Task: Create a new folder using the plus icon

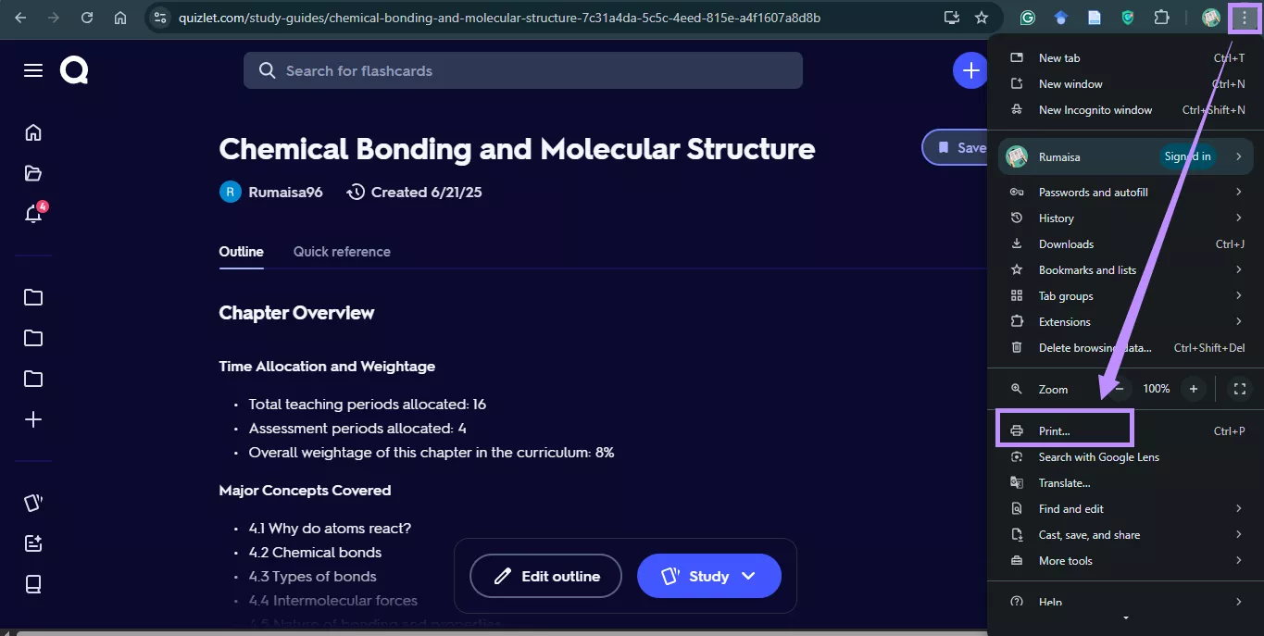Action: pyautogui.click(x=32, y=419)
